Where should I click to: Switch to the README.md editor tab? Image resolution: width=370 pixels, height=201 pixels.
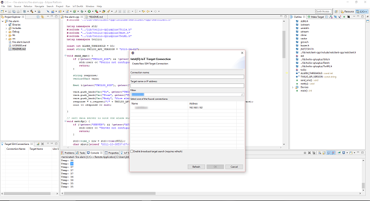[x=96, y=17]
